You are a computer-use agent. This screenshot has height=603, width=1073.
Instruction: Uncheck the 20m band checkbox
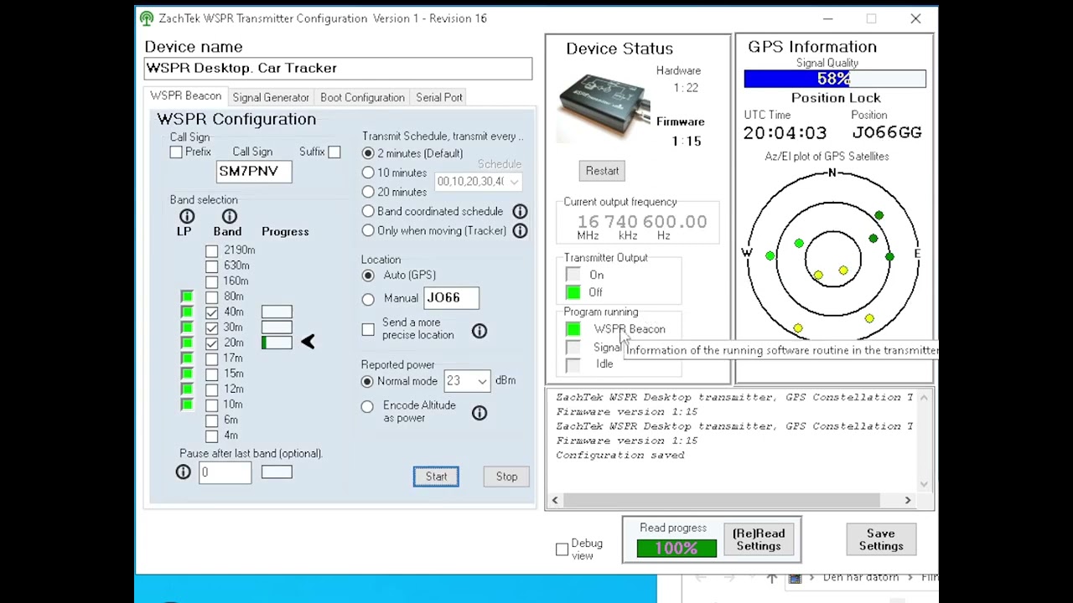point(212,343)
